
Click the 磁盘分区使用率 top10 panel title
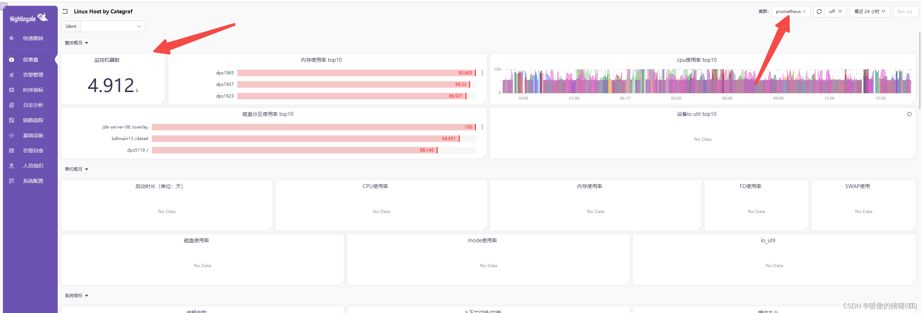pyautogui.click(x=268, y=114)
